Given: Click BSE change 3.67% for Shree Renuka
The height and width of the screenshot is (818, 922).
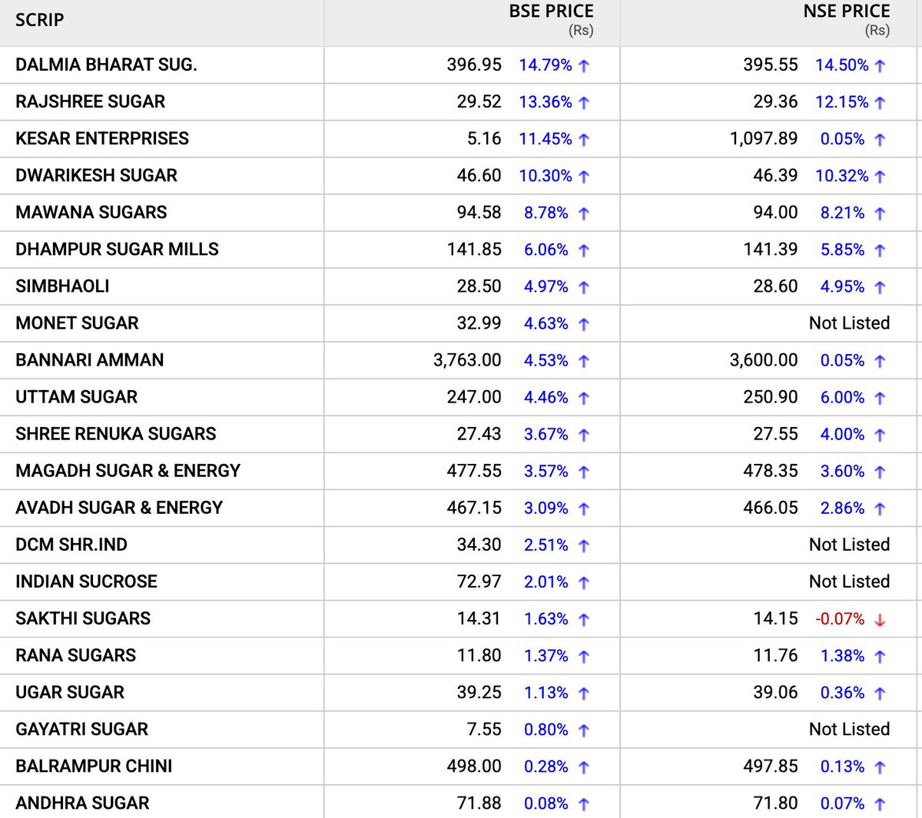Looking at the screenshot, I should click(x=546, y=433).
